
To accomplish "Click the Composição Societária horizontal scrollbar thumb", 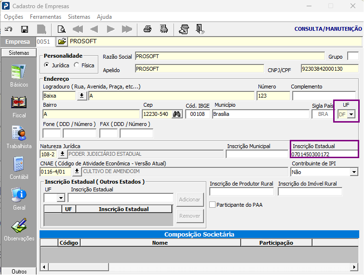I will point(79,267).
